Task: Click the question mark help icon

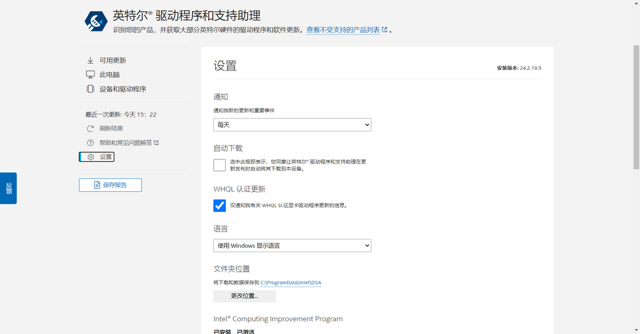Action: coord(90,143)
